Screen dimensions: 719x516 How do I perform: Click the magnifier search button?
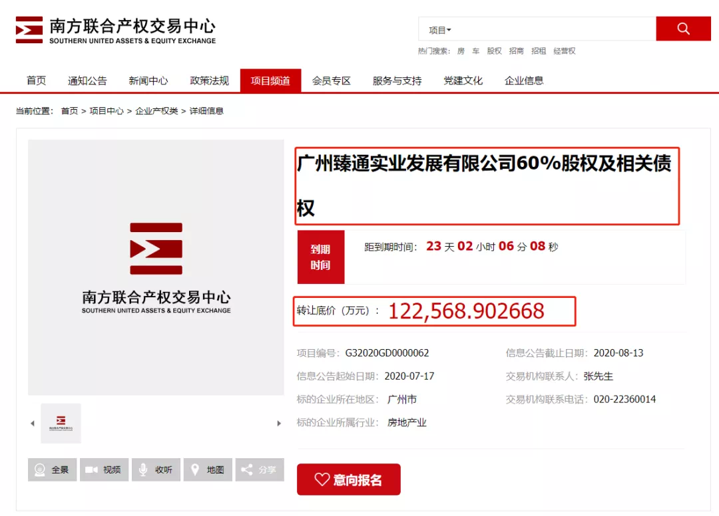(683, 29)
